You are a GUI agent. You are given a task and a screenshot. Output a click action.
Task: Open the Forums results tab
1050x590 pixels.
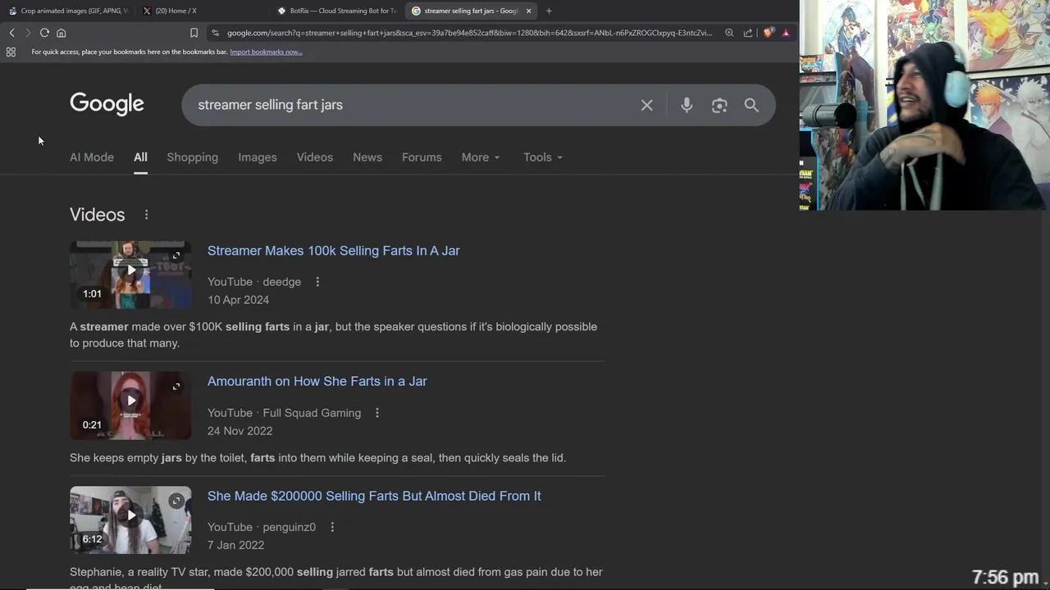coord(422,157)
